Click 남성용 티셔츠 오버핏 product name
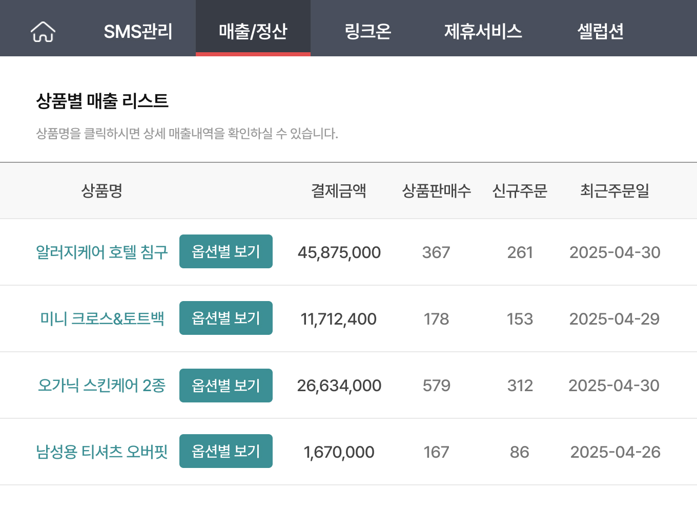Image resolution: width=697 pixels, height=512 pixels. [x=102, y=452]
